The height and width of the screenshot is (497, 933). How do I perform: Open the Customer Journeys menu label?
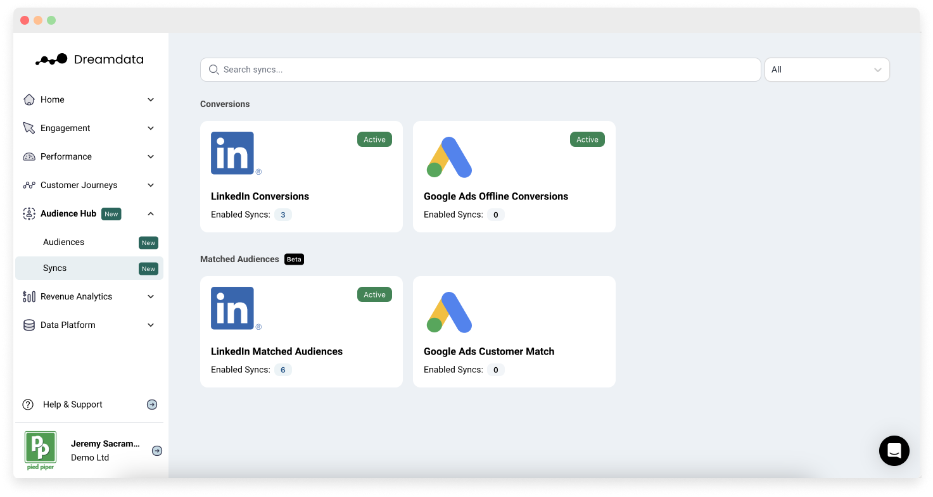click(79, 185)
